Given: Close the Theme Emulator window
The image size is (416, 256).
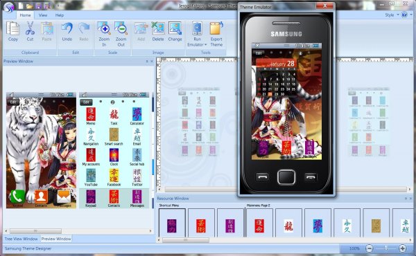Looking at the screenshot, I should pos(324,6).
